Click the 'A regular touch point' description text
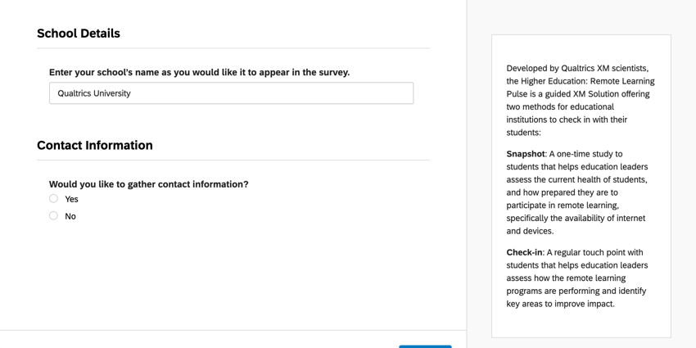Viewport: 696px width, 348px height. (594, 252)
